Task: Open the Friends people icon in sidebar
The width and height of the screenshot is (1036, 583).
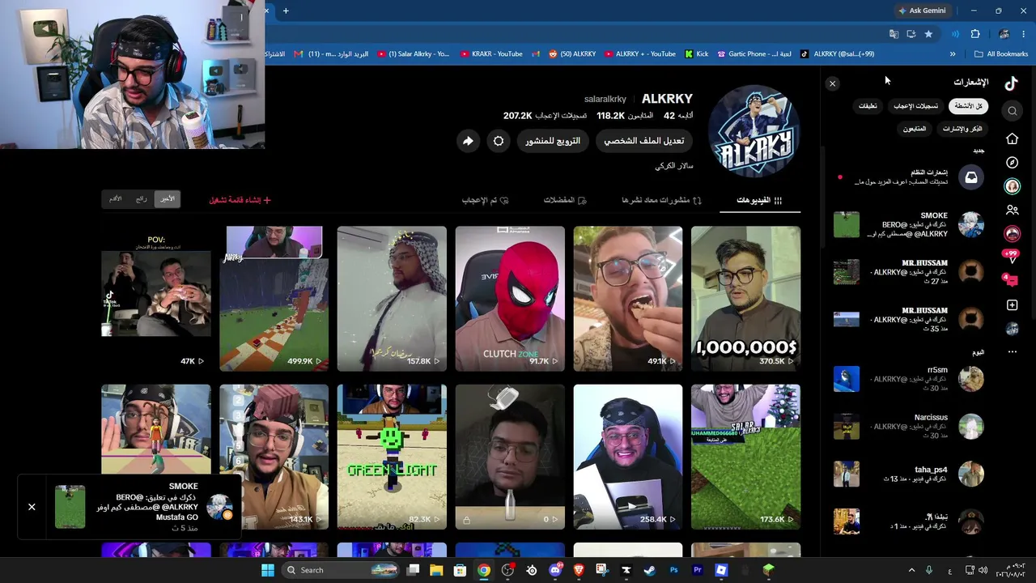Action: [1012, 210]
